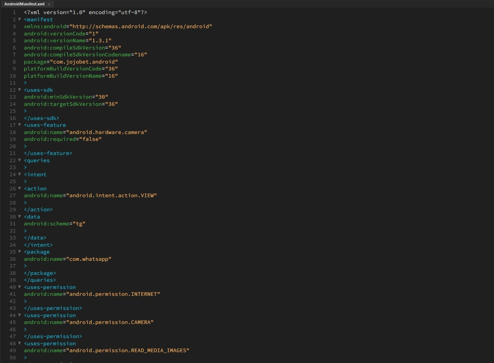Screen dimensions: 494x363
Task: Select the AndroidManifest.xml tab
Action: (x=27, y=4)
